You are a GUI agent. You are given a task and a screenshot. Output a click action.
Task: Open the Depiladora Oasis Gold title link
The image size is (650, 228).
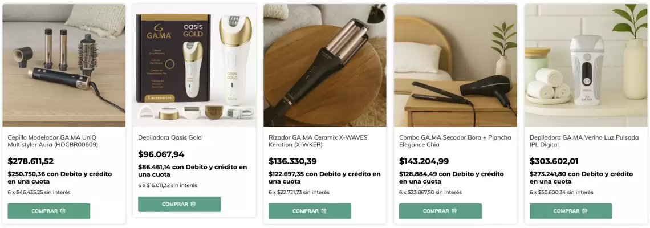pyautogui.click(x=170, y=137)
